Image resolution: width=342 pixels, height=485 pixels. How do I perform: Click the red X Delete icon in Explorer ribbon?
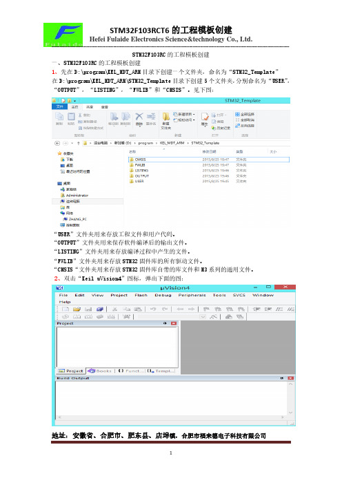tap(139, 116)
